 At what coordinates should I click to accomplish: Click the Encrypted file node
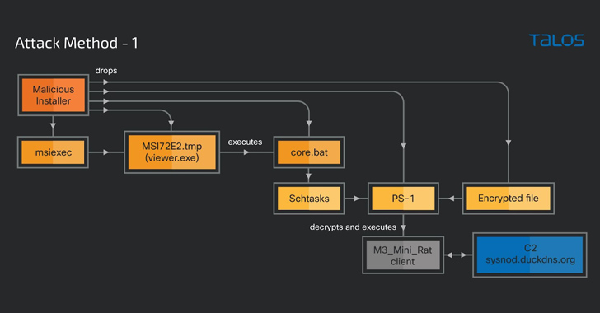(509, 199)
